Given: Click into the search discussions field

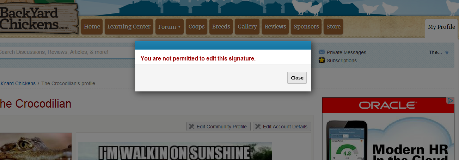Looking at the screenshot, I should (x=67, y=52).
